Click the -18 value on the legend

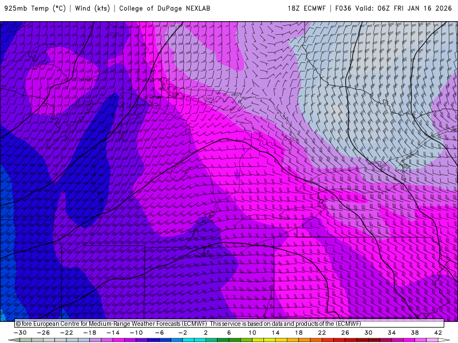[90, 333]
